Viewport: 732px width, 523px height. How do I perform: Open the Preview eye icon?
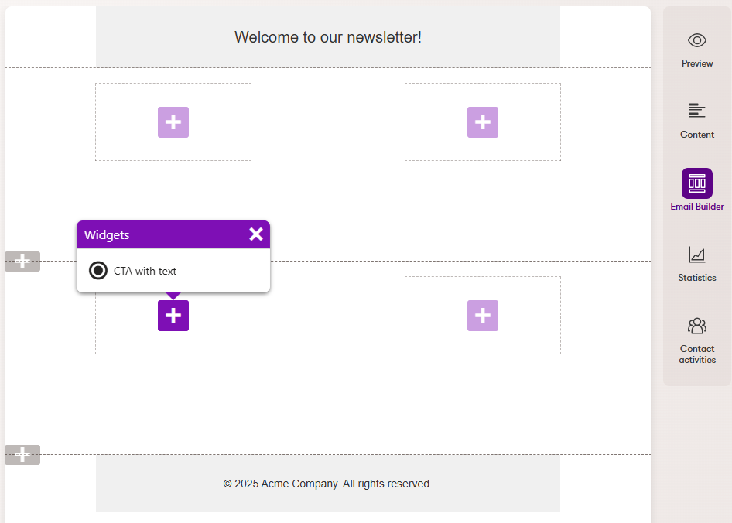pyautogui.click(x=697, y=40)
